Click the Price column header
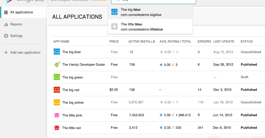This screenshot has height=138, width=265. click(x=114, y=41)
